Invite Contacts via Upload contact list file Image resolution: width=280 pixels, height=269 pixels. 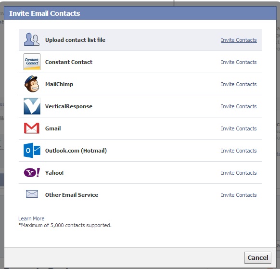click(x=239, y=40)
